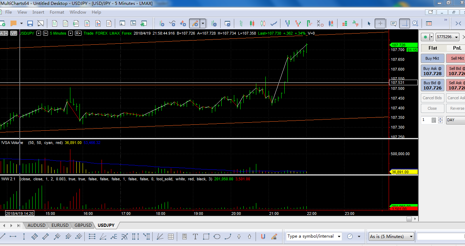Open the View menu
The height and width of the screenshot is (246, 465).
pos(22,12)
